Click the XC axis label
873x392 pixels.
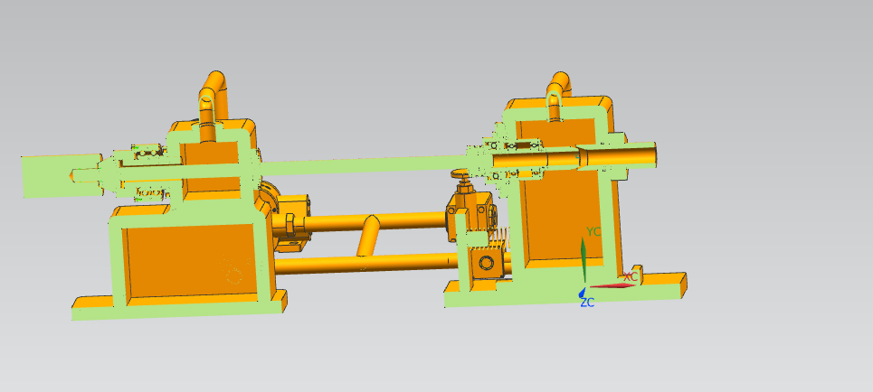pyautogui.click(x=631, y=276)
